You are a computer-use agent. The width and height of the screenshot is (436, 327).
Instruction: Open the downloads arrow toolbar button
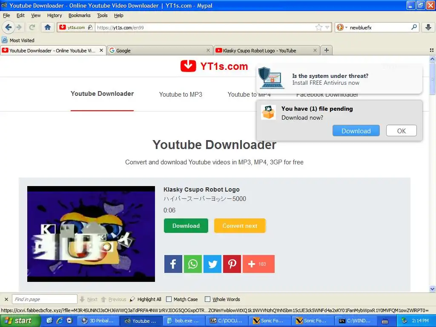[428, 27]
